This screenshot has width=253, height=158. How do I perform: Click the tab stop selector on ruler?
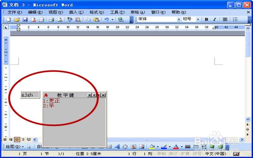click(x=6, y=27)
